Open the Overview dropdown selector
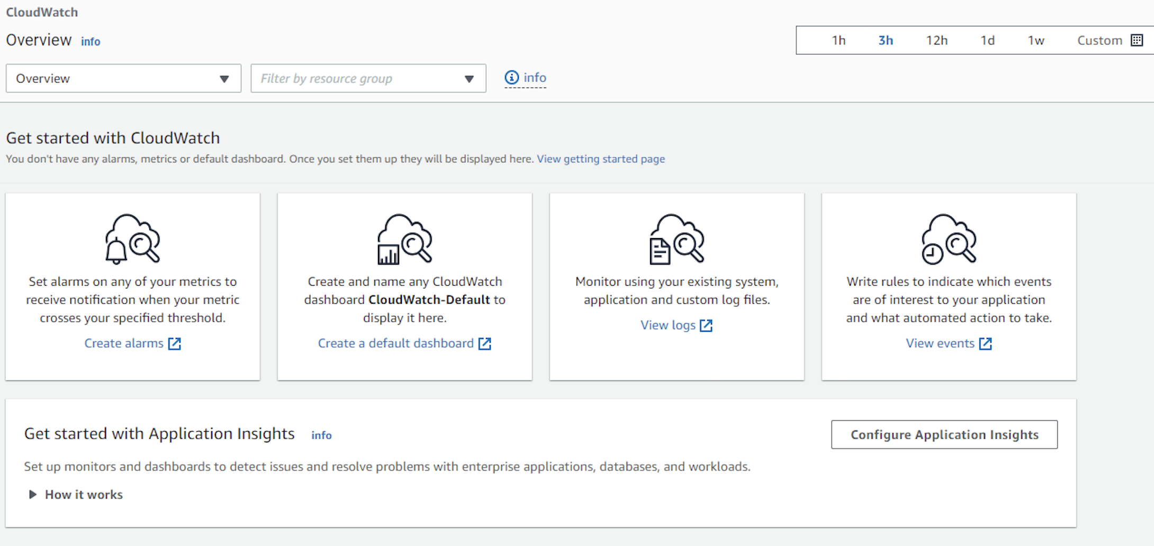1154x546 pixels. pyautogui.click(x=123, y=78)
